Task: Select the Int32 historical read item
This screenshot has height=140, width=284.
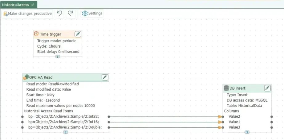Action: (65, 117)
